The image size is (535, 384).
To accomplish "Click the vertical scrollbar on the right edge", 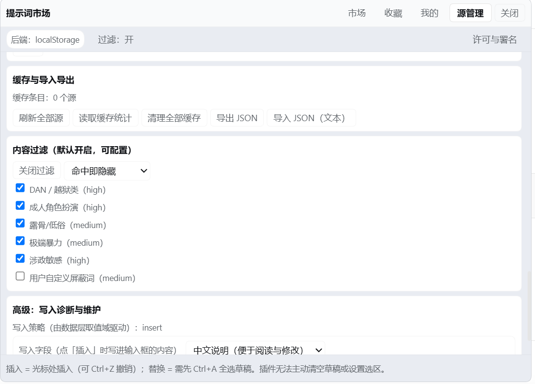I will pos(530,306).
